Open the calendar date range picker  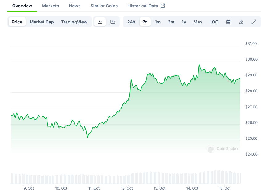coord(228,22)
